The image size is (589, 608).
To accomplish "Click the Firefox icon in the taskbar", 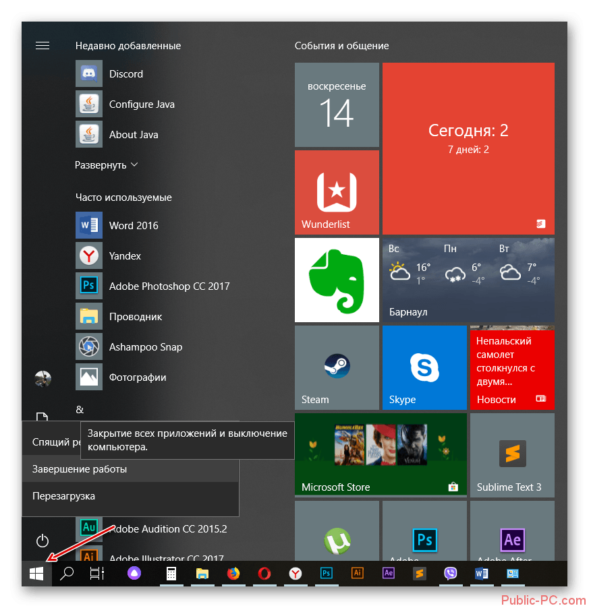I will pyautogui.click(x=233, y=574).
